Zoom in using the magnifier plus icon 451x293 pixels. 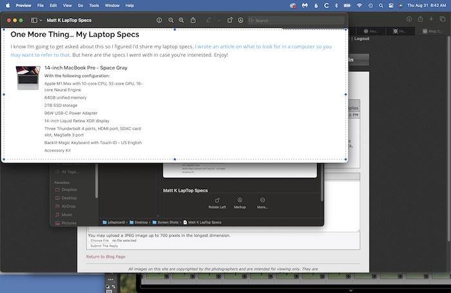point(182,21)
